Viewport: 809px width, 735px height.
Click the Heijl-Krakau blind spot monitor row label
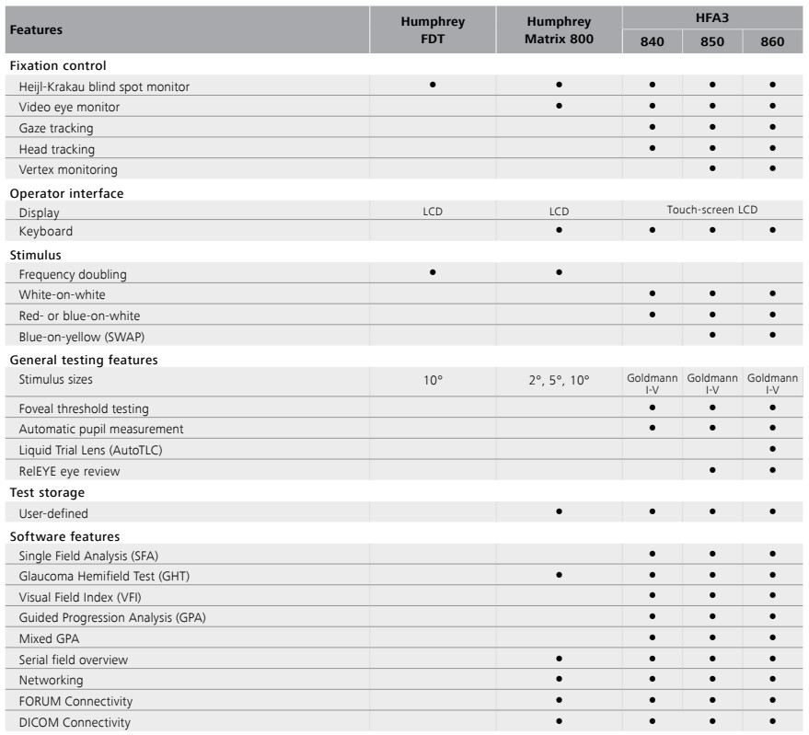[x=104, y=86]
